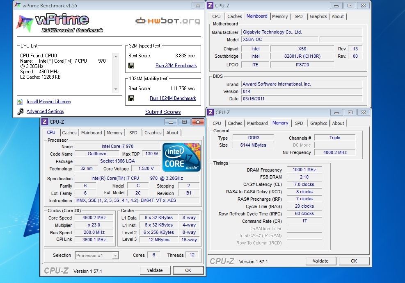Run the 32M Benchmark
The image size is (405, 283).
[x=176, y=66]
